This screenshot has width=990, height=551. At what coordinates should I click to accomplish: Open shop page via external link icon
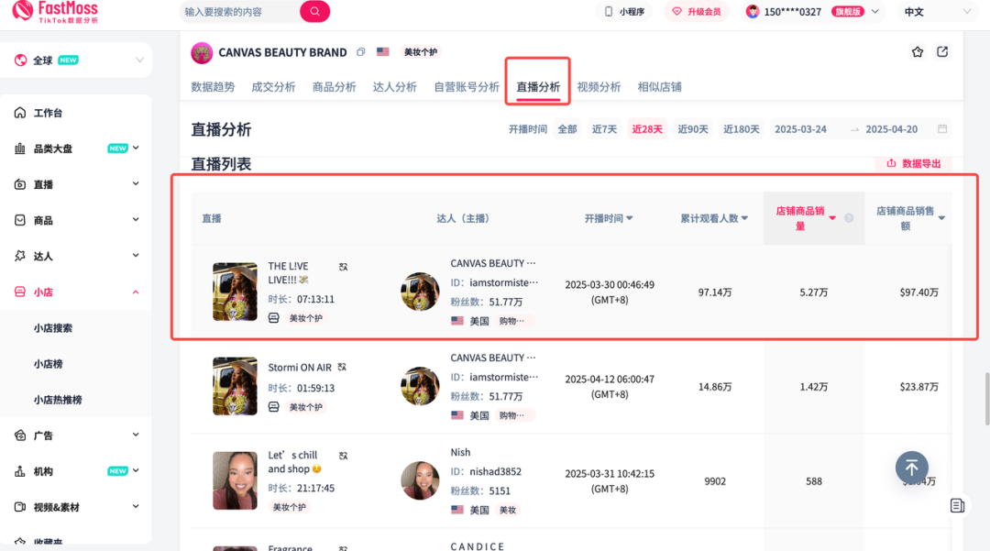point(942,52)
